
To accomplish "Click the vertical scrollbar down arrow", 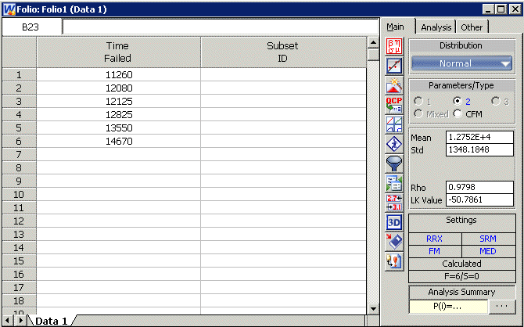I will [x=373, y=309].
